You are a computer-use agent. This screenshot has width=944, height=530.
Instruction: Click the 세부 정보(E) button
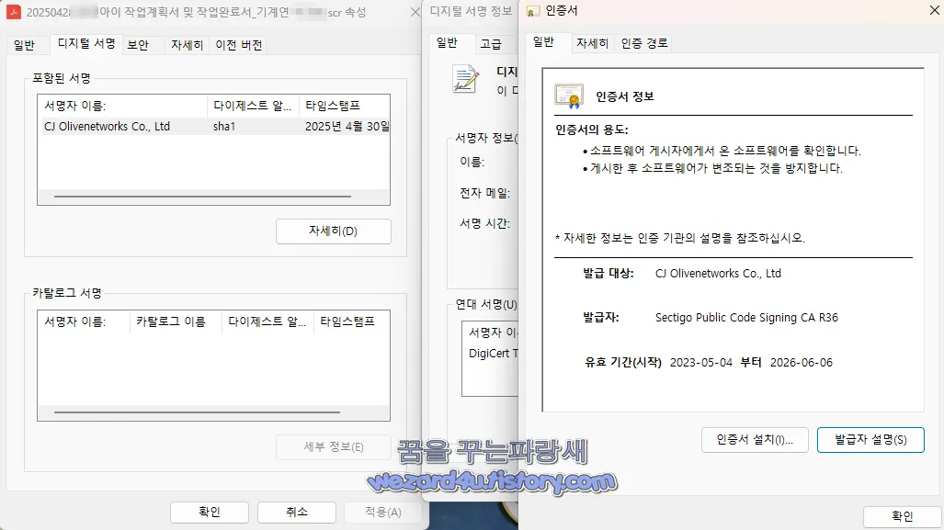[333, 447]
